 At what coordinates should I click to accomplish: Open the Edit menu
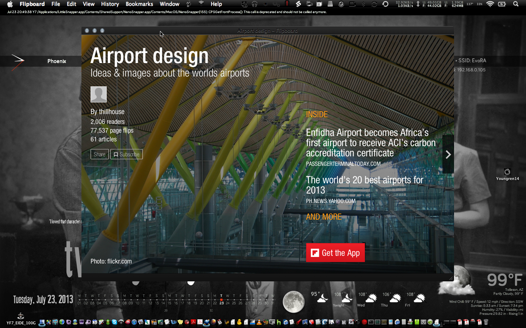tap(72, 4)
